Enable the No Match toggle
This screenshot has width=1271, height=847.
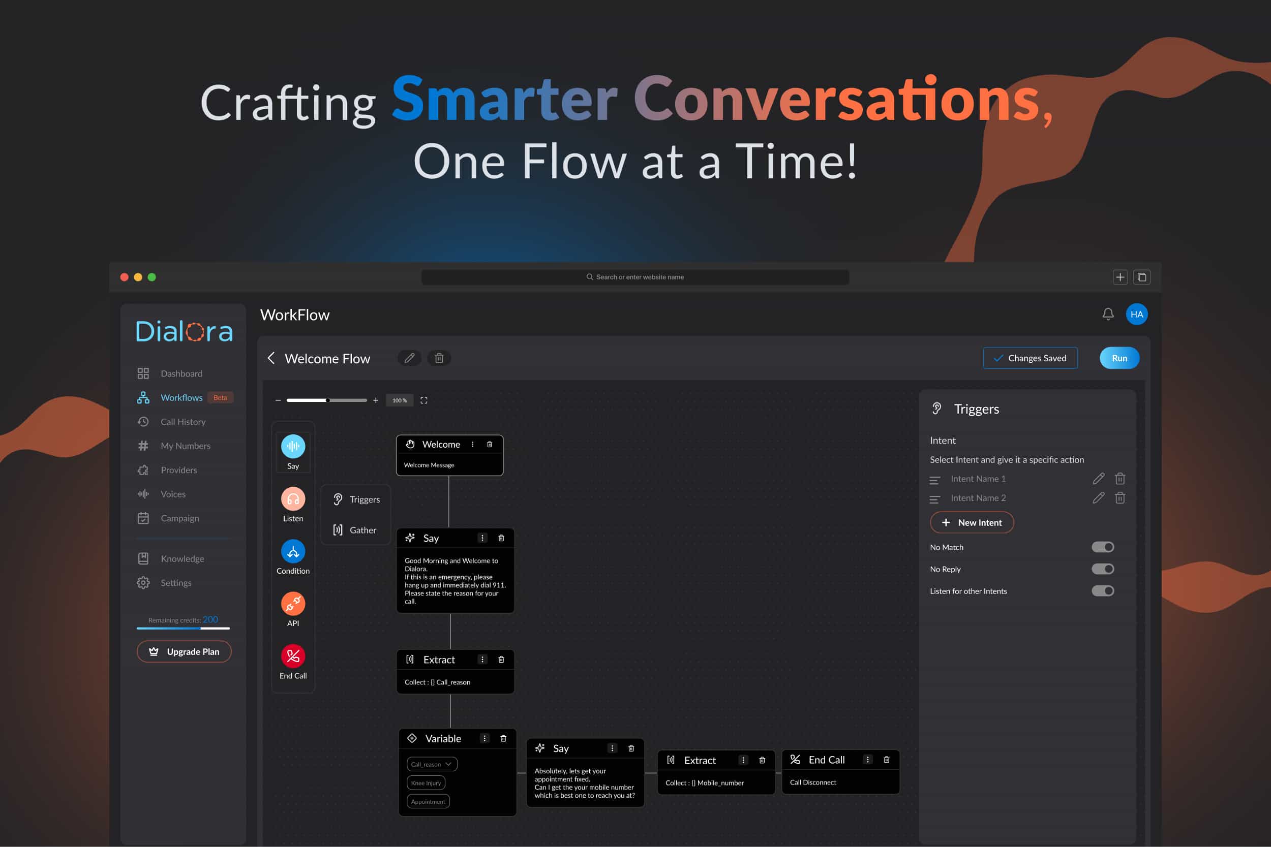pyautogui.click(x=1103, y=547)
